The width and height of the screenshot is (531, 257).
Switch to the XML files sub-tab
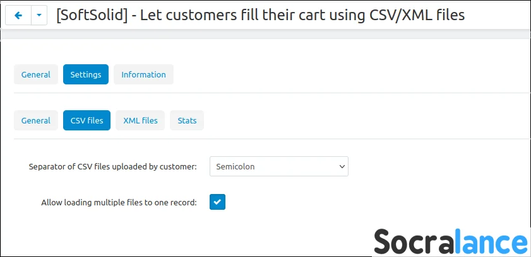[140, 120]
